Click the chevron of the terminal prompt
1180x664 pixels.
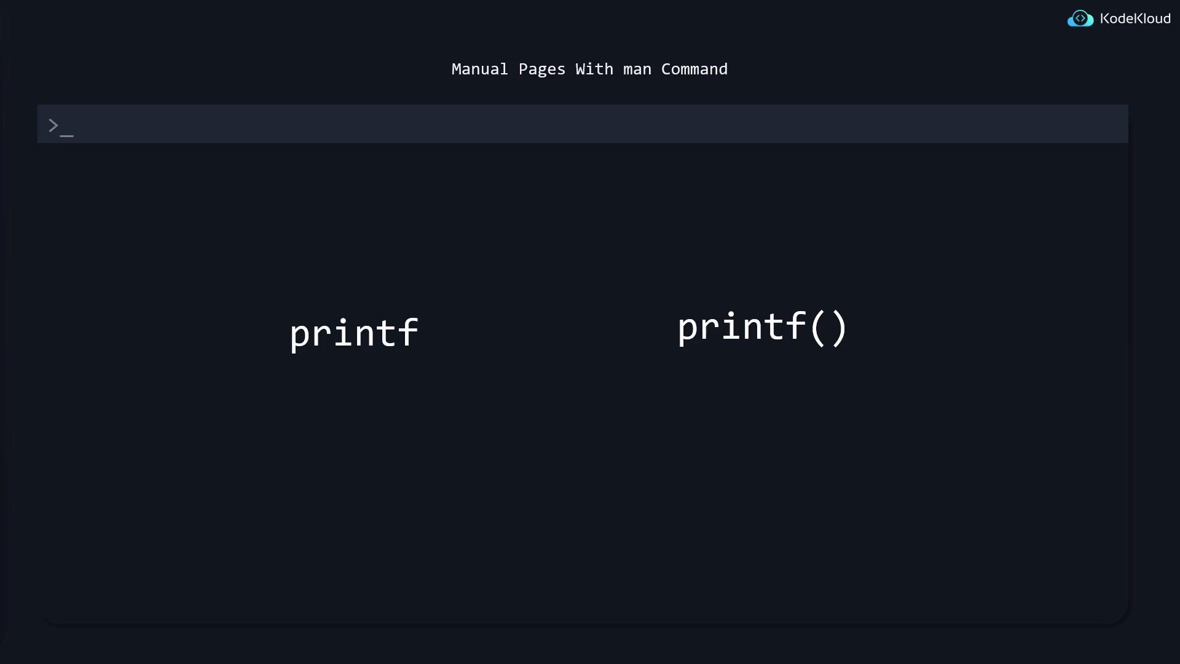tap(53, 126)
